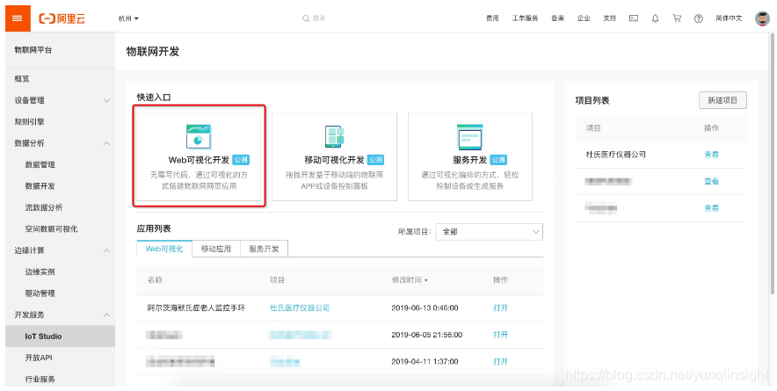This screenshot has height=391, width=777.
Task: Switch language via 简体中文
Action: point(729,18)
